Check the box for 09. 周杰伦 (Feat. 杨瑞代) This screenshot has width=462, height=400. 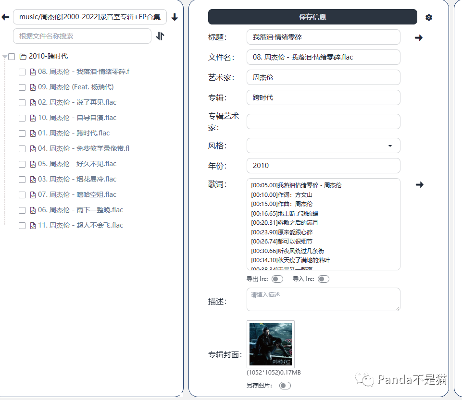(22, 87)
